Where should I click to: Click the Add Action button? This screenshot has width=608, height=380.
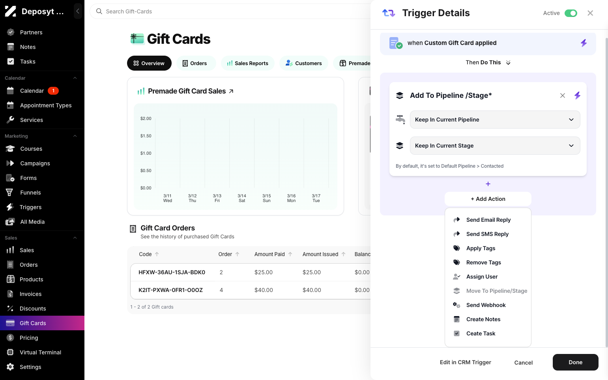click(x=488, y=199)
